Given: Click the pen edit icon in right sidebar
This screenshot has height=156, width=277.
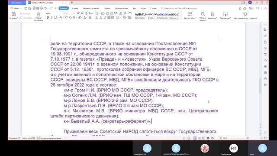Looking at the screenshot, I should tap(265, 36).
